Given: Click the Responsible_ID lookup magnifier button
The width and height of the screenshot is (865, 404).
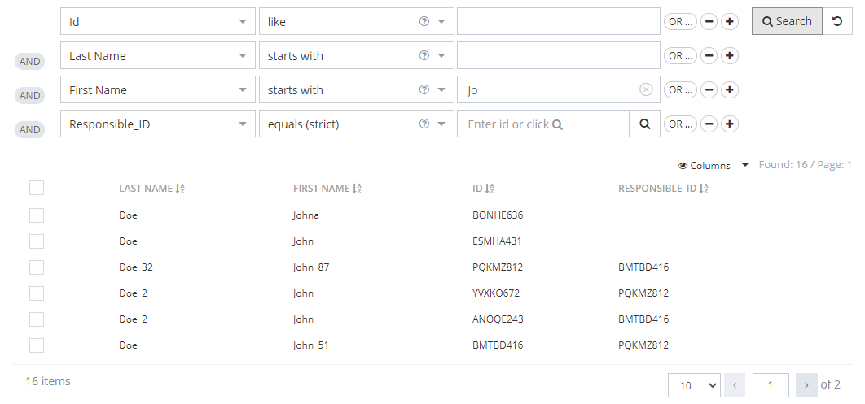Looking at the screenshot, I should point(644,124).
